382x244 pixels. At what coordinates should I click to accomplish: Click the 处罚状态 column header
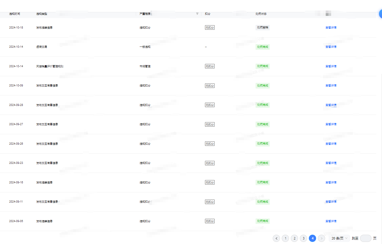pos(261,14)
